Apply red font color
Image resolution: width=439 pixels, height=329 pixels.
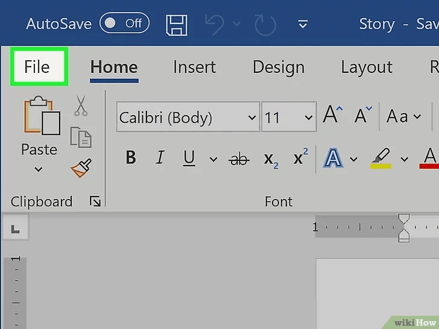429,158
